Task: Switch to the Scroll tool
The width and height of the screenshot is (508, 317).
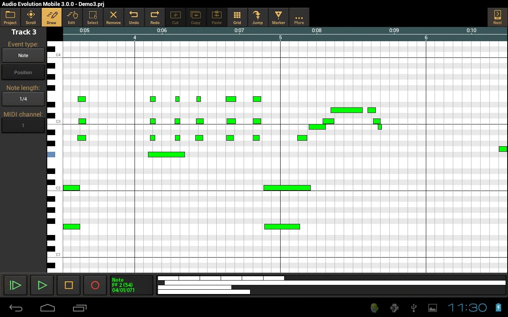Action: [x=31, y=17]
